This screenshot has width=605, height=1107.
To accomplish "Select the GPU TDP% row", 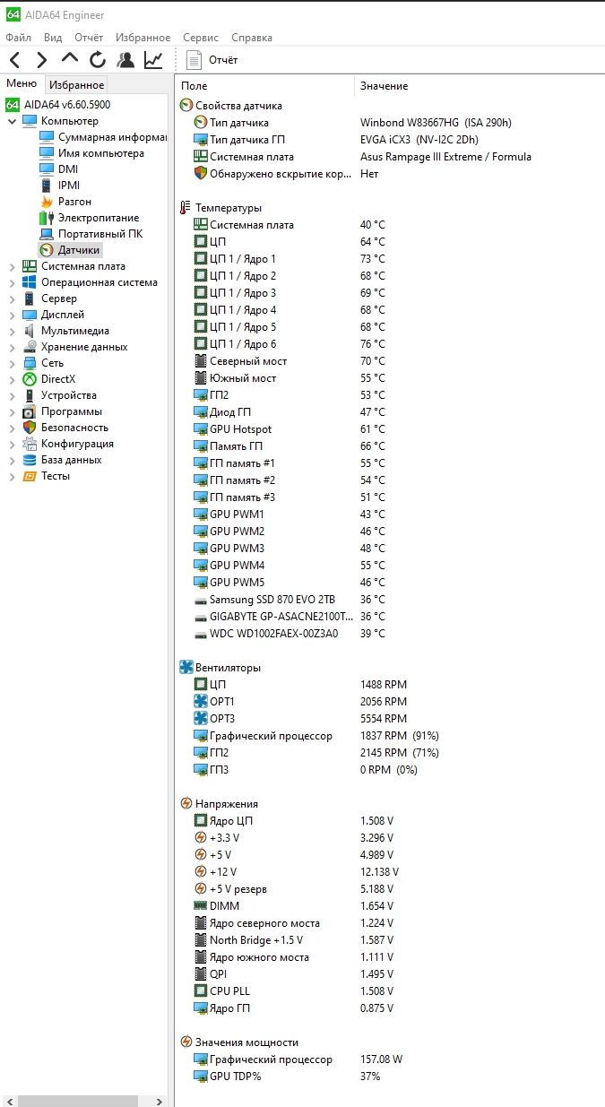I will point(390,1077).
